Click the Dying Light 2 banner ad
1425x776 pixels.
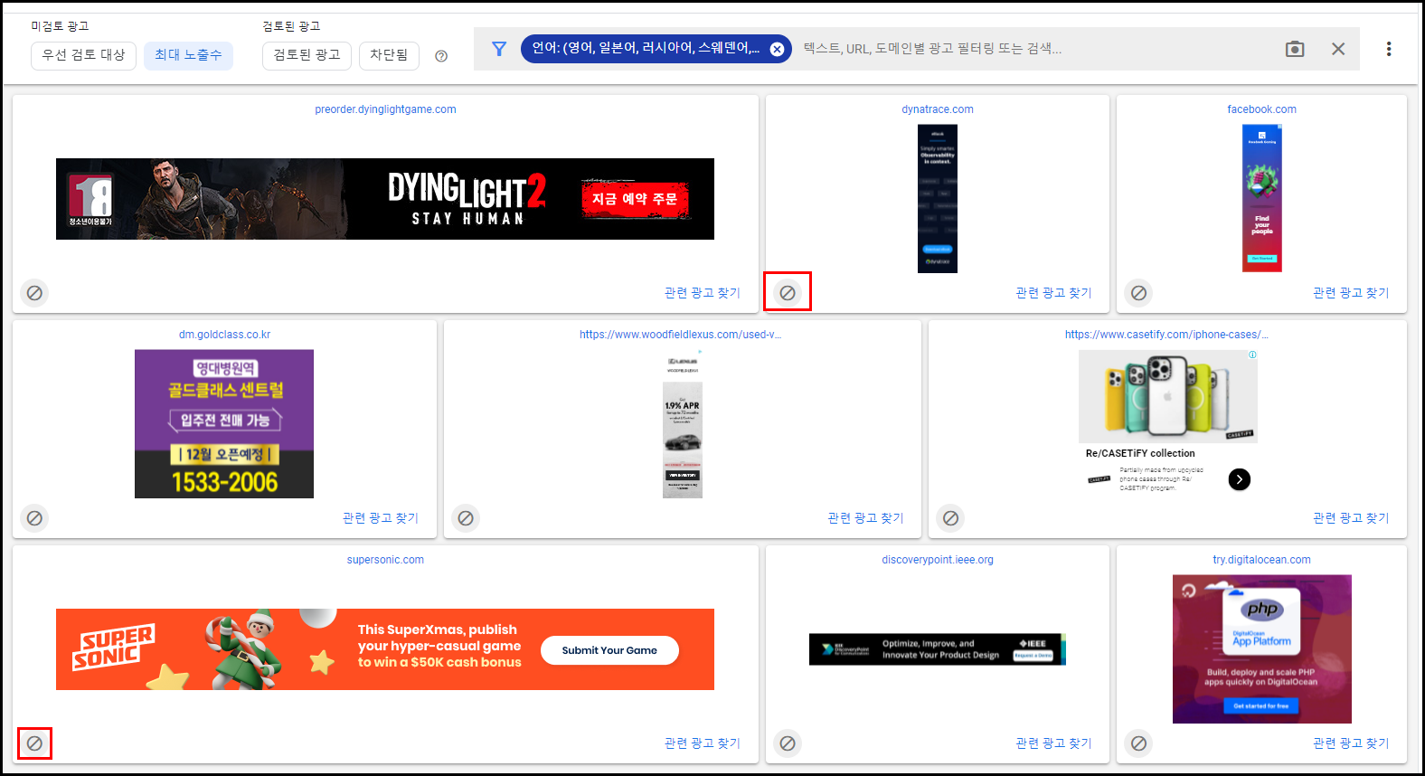point(385,199)
